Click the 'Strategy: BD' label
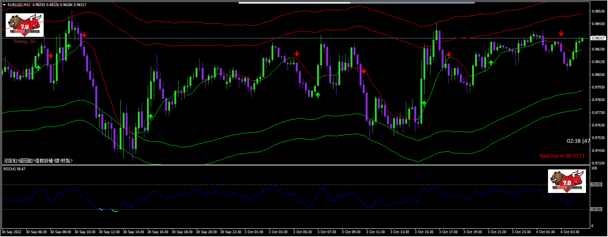 (x=25, y=41)
